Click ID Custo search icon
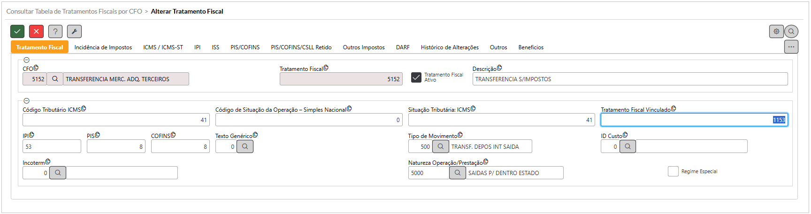Screen dimensions: 811x214 (627, 146)
